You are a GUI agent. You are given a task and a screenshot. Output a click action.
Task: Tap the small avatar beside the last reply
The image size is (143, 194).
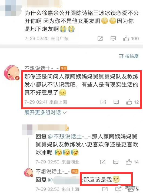click(x=29, y=173)
